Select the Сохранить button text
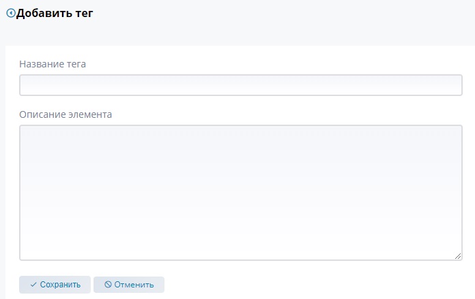The width and height of the screenshot is (475, 299). [x=60, y=285]
